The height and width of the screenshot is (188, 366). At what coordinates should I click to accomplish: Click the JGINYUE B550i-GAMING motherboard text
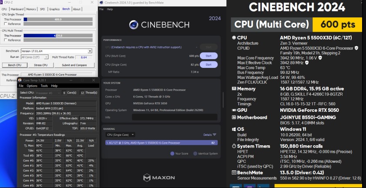[308, 117]
